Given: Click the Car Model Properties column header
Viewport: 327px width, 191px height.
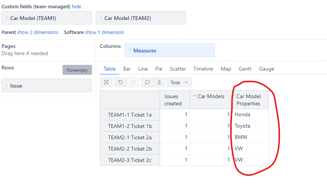Looking at the screenshot, I should pos(251,100).
